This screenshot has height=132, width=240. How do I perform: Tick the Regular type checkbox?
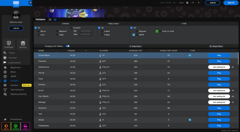click(x=137, y=31)
